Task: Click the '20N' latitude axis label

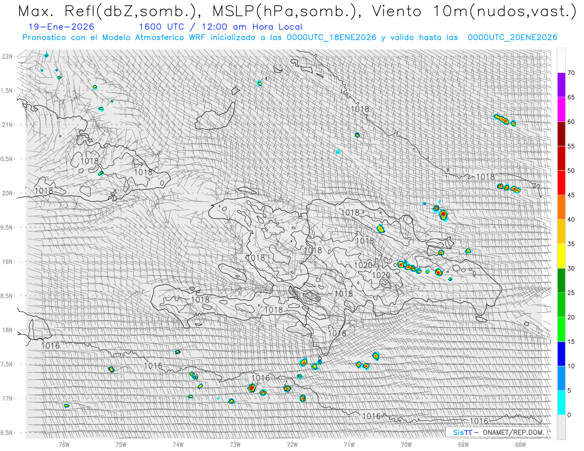Action: [7, 193]
